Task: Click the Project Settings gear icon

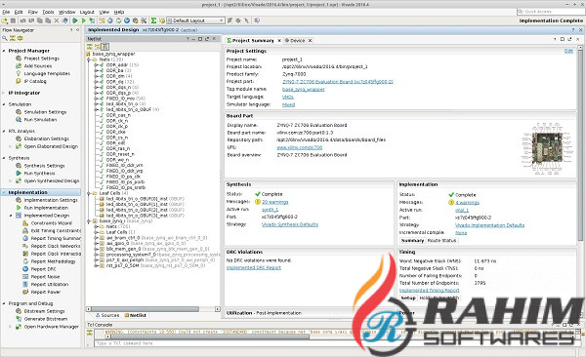Action: pos(19,59)
